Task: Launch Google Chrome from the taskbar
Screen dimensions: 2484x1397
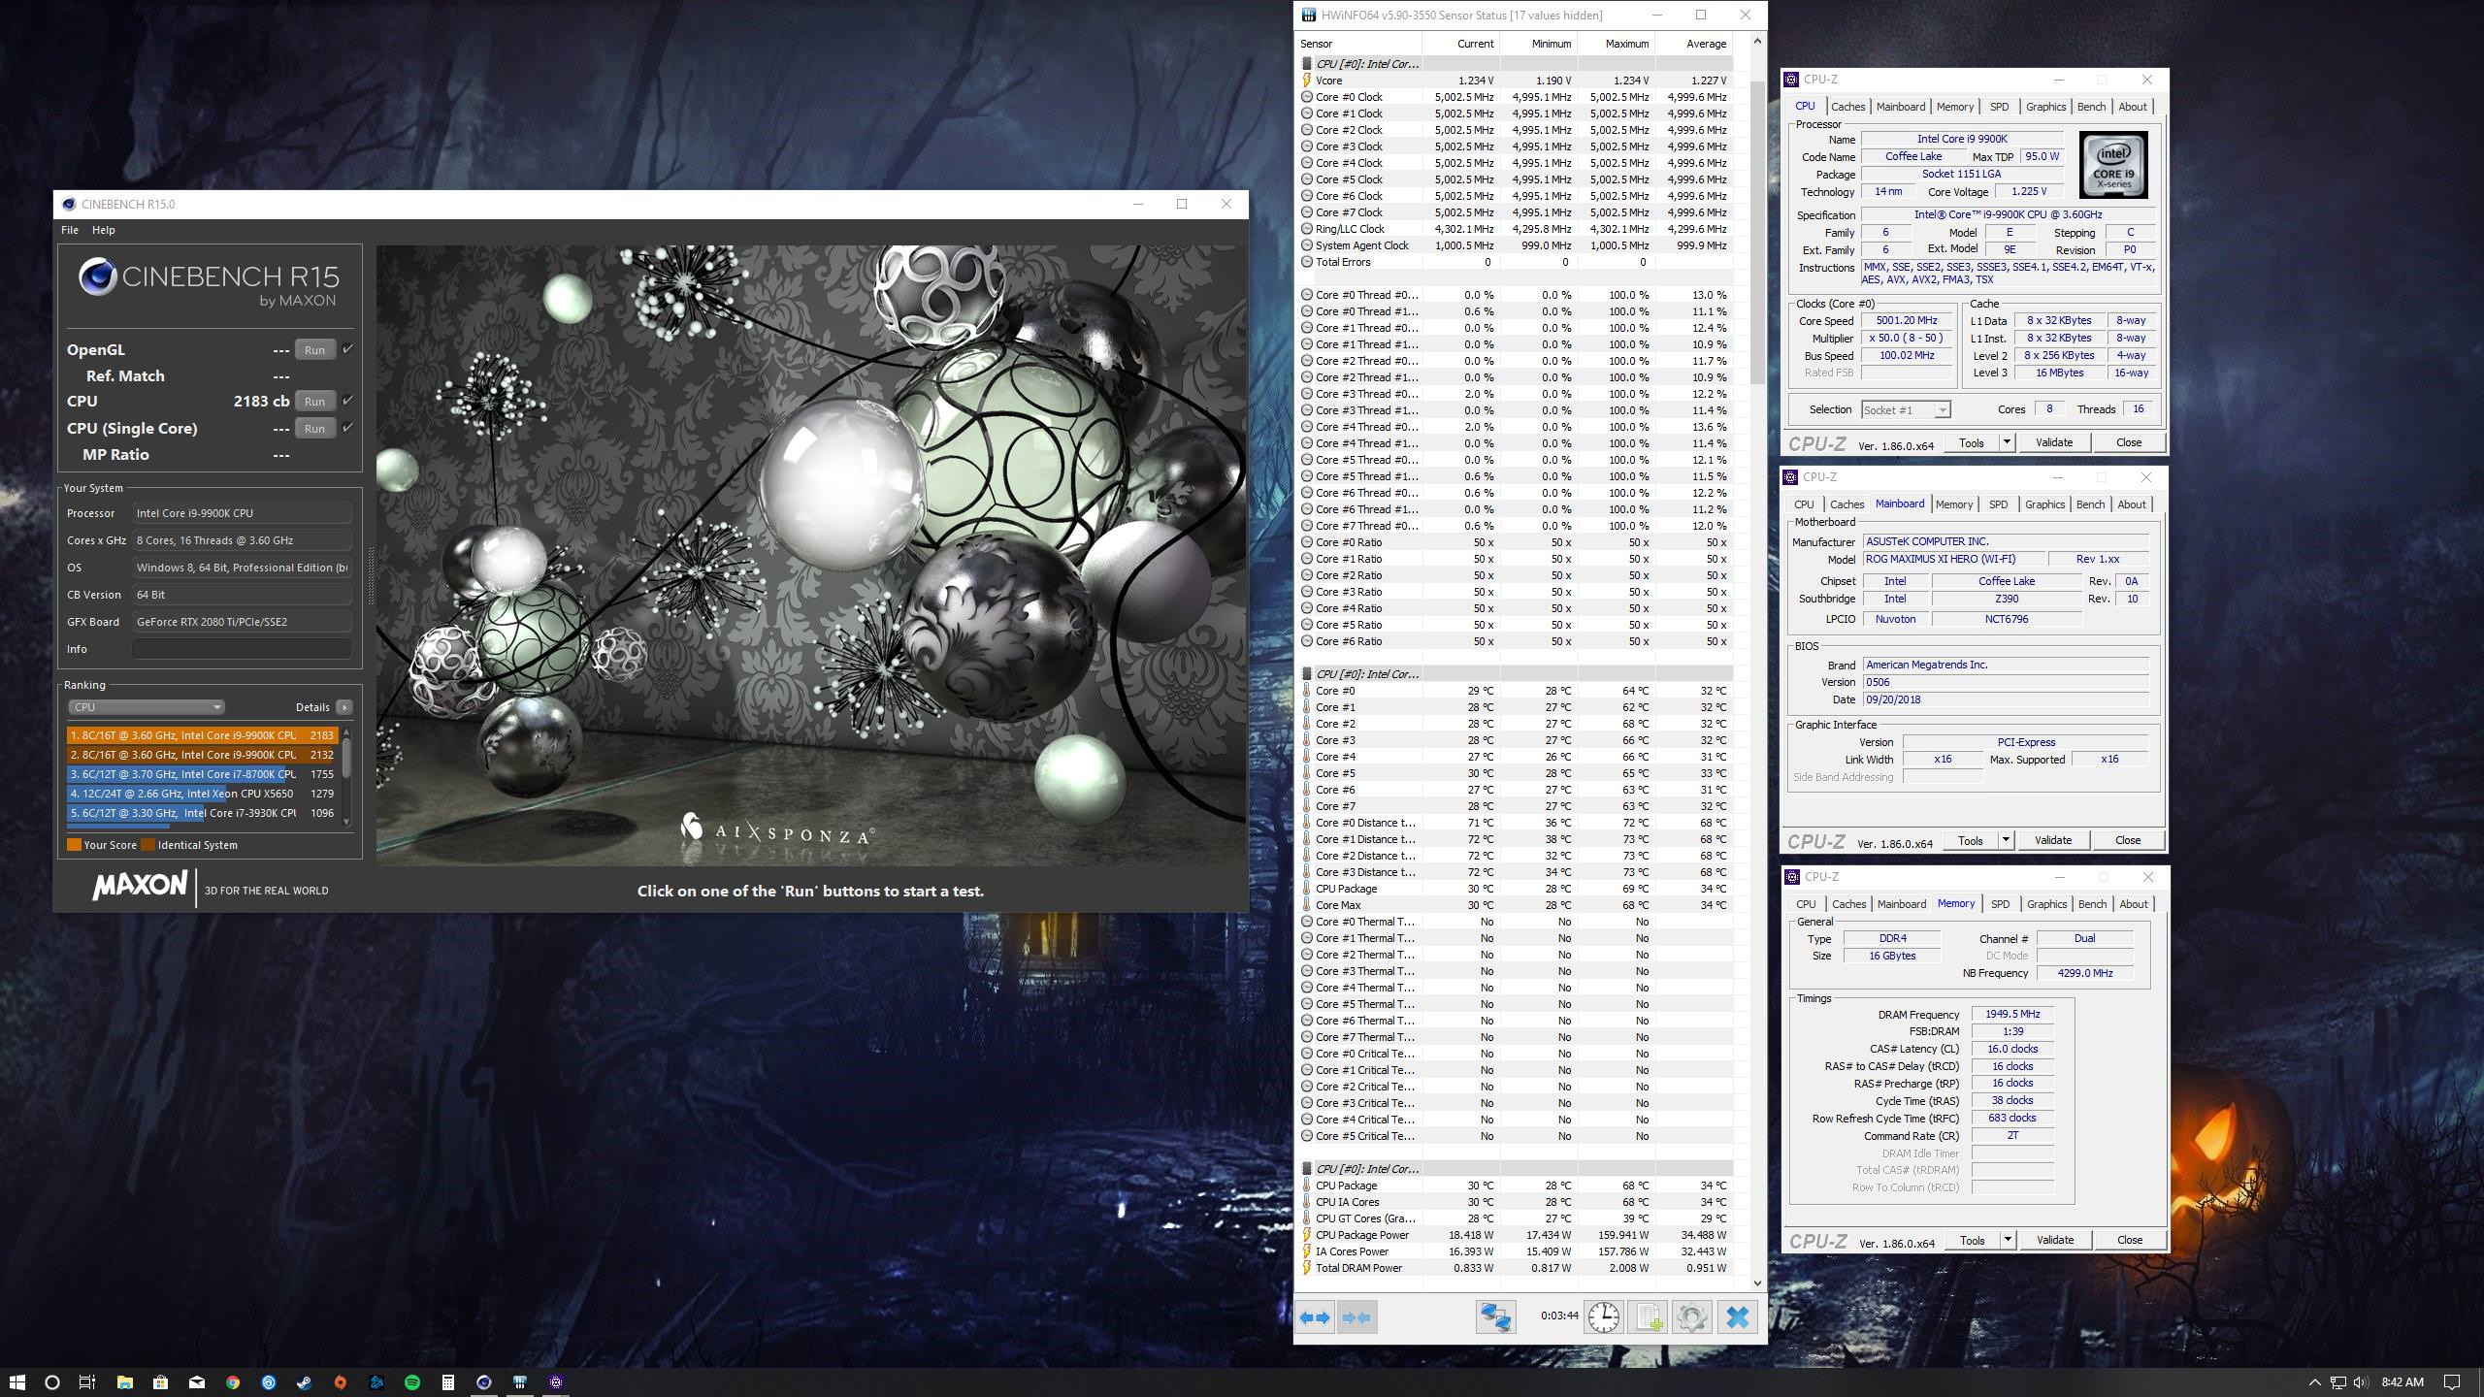Action: pyautogui.click(x=233, y=1381)
